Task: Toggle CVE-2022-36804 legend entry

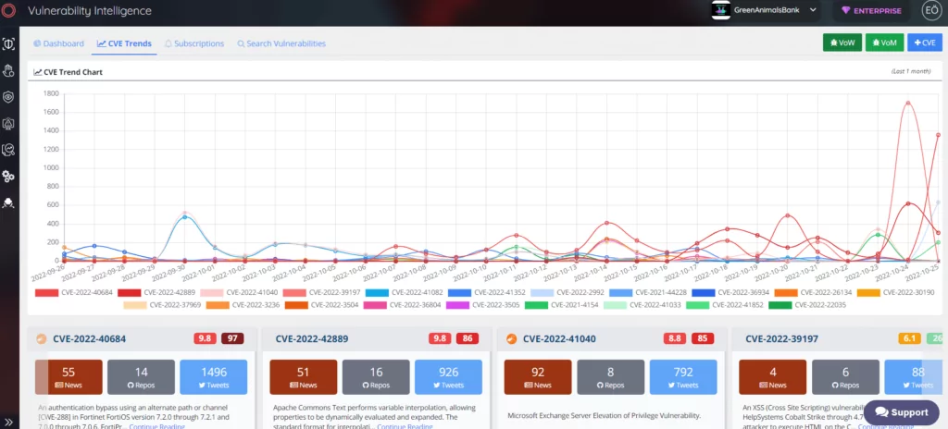Action: [x=402, y=305]
